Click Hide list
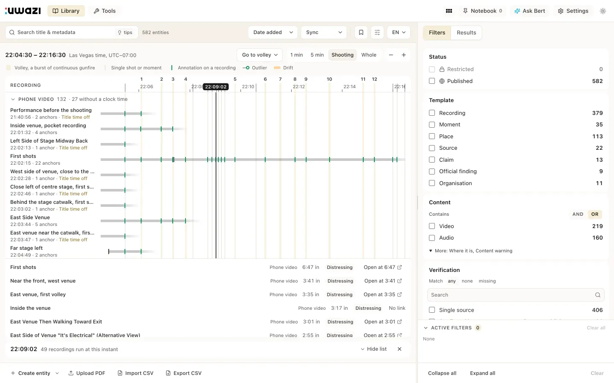The height and width of the screenshot is (383, 614). click(374, 349)
